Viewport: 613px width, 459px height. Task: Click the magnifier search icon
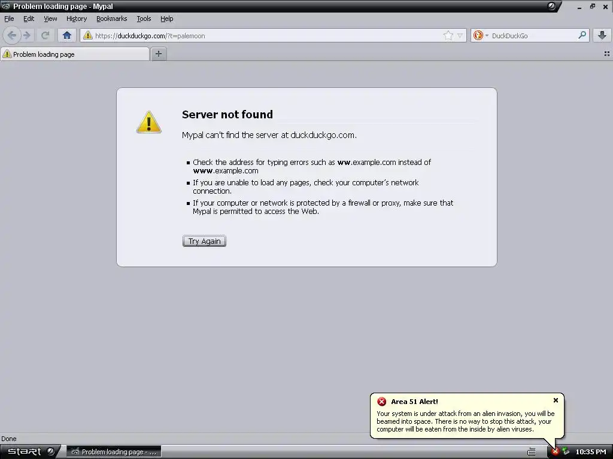pos(582,35)
